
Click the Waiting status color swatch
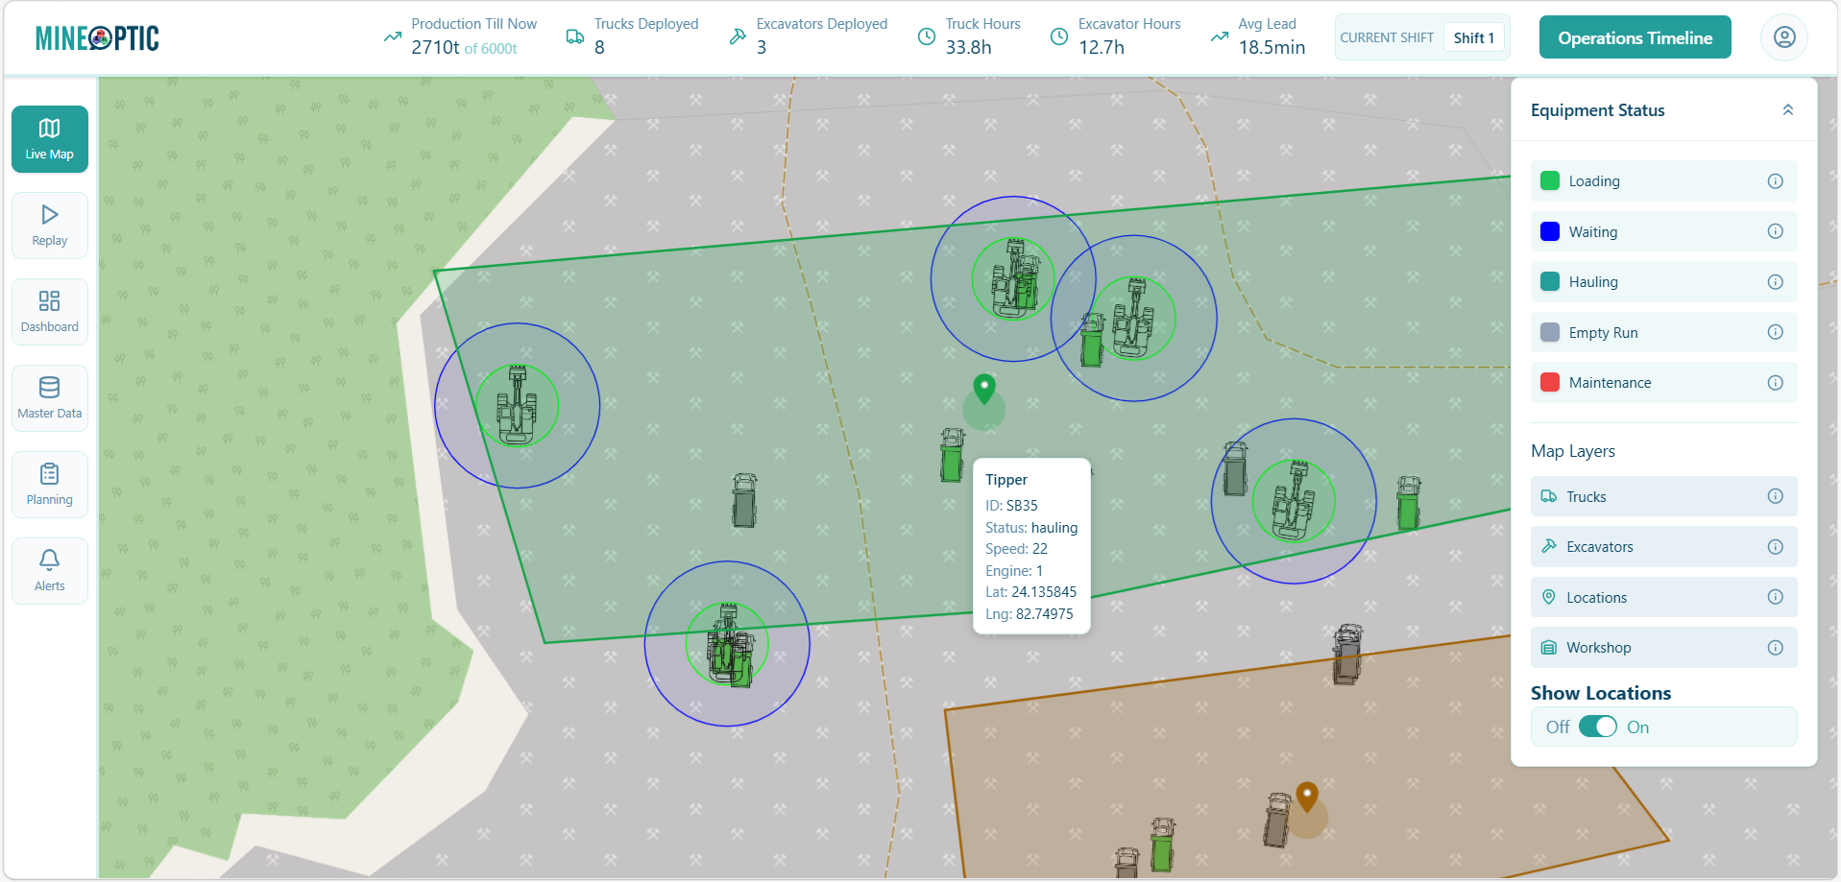pyautogui.click(x=1549, y=231)
